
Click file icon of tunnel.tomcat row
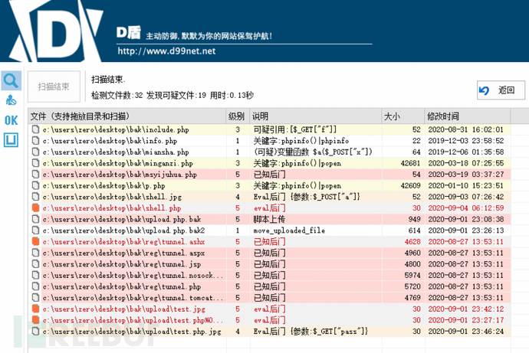tap(35, 297)
